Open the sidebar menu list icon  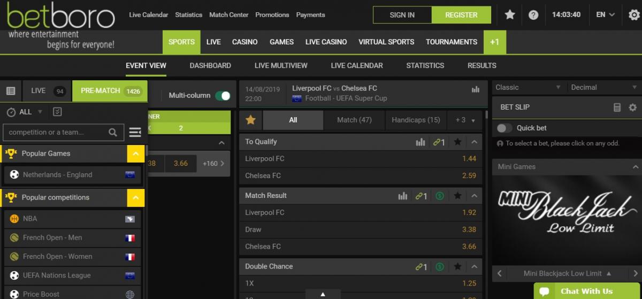coord(135,132)
